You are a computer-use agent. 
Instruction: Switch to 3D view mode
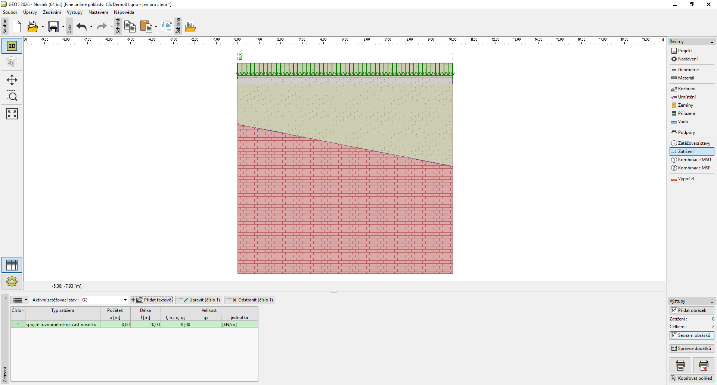pos(12,62)
